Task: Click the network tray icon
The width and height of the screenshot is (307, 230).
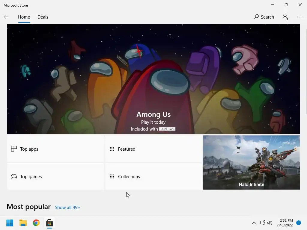Action: [x=263, y=223]
